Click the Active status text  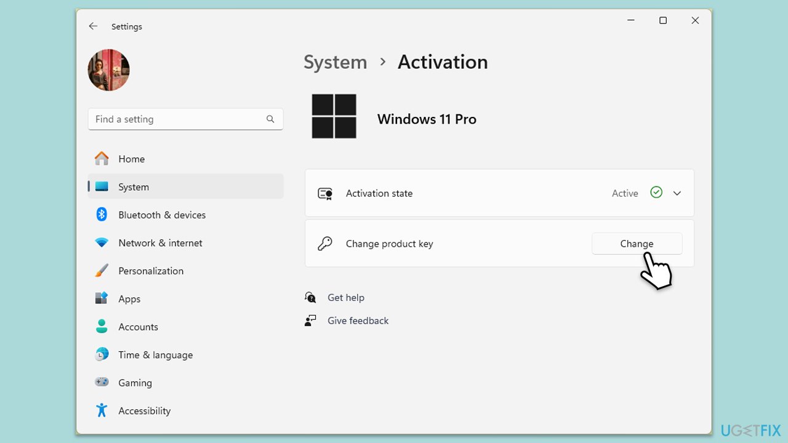625,193
